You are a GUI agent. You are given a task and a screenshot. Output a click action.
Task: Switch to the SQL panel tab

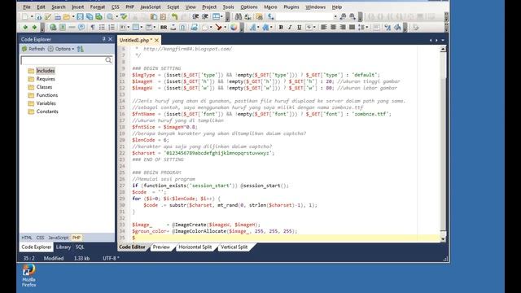click(x=80, y=247)
